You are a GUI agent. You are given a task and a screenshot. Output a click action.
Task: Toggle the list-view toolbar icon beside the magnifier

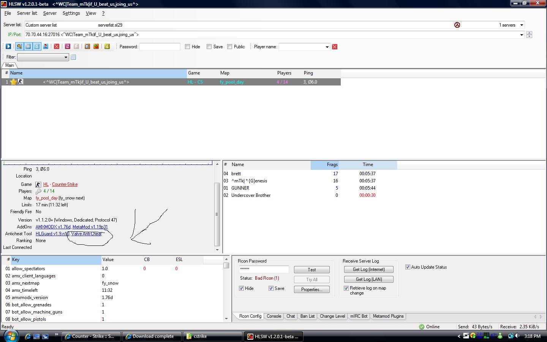(x=28, y=46)
